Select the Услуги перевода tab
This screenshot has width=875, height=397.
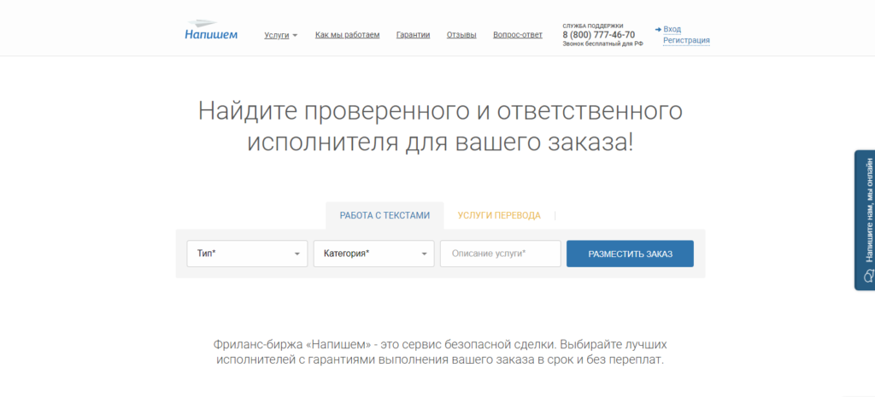(499, 216)
